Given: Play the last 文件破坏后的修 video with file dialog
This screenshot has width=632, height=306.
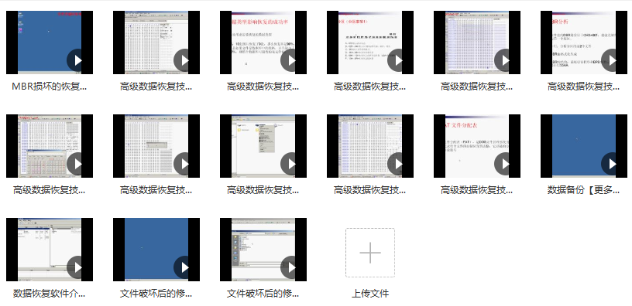Looking at the screenshot, I should [291, 267].
